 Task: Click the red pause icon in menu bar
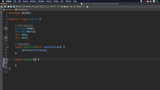144,1
